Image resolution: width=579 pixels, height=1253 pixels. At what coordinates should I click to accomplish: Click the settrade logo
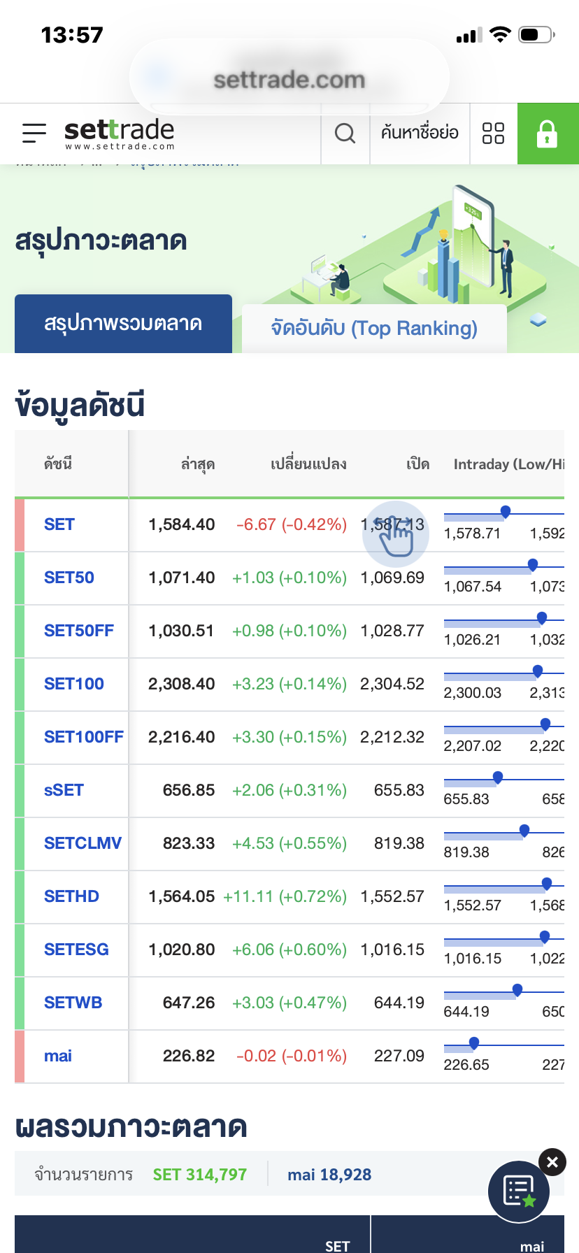point(120,134)
